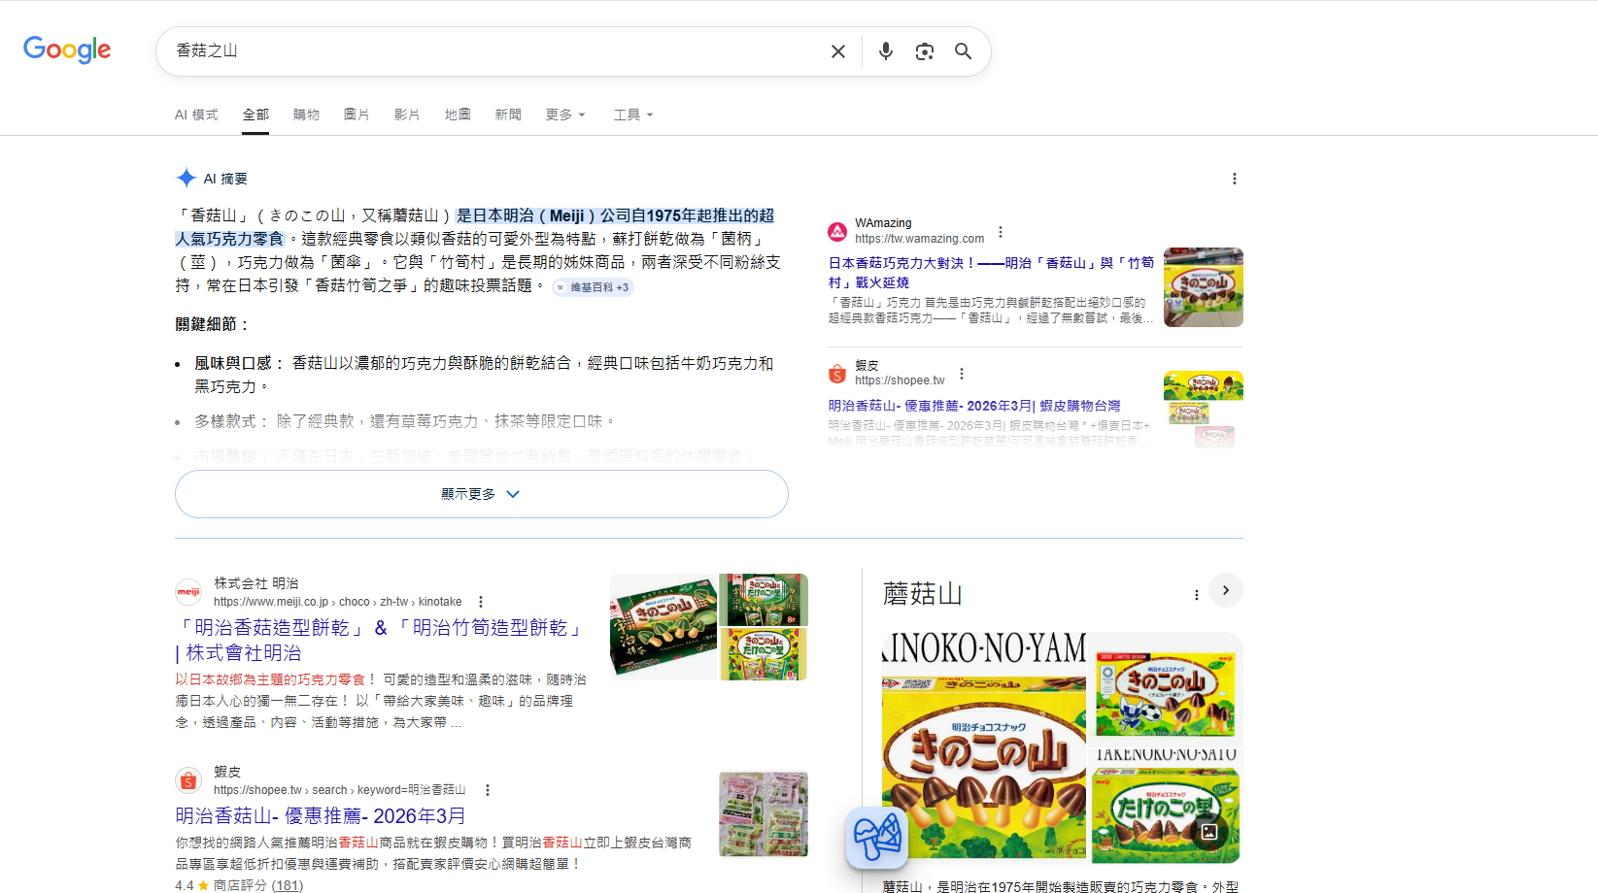Click the magnifying glass to search
Viewport: 1598px width, 893px height.
tap(963, 50)
